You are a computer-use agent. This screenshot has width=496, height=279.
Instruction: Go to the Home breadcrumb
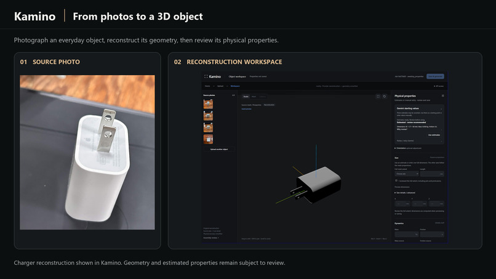coord(207,86)
